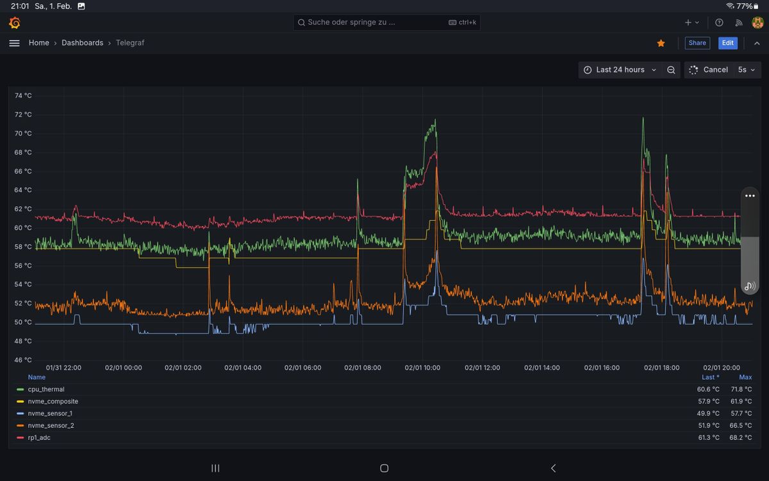The height and width of the screenshot is (481, 769).
Task: Open the help question mark icon
Action: [719, 22]
